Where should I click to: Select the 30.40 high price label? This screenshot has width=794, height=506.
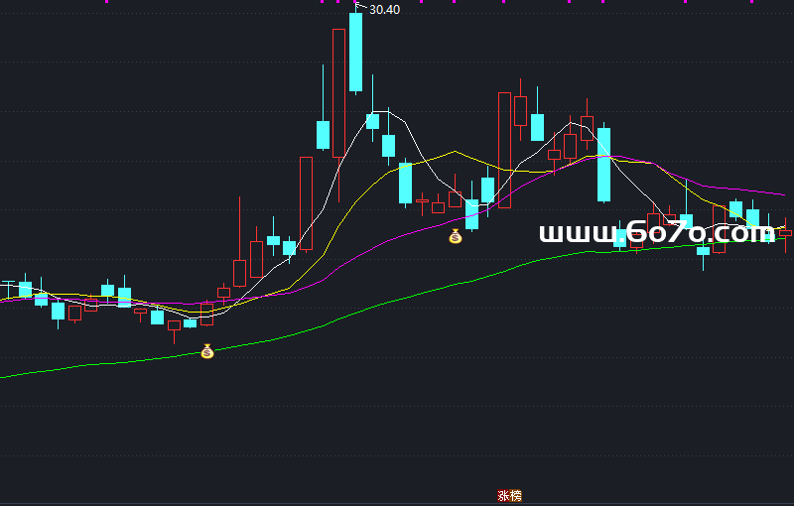pos(384,10)
